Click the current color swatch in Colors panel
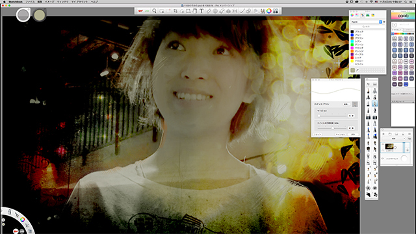 pos(352,70)
